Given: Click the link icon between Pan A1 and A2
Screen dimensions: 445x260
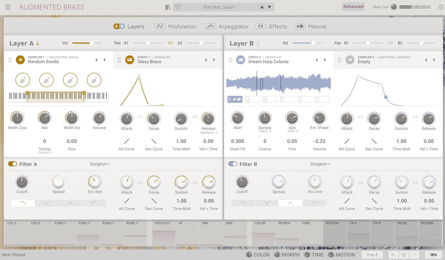Looking at the screenshot, I should [170, 43].
